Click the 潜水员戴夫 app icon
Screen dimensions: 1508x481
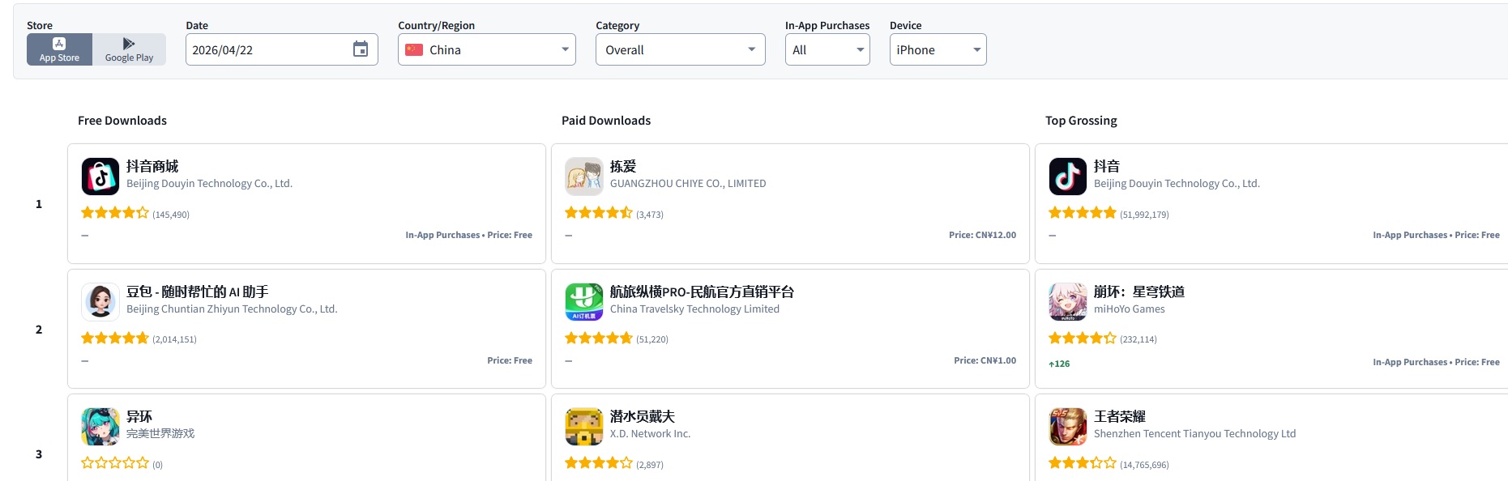coord(584,427)
